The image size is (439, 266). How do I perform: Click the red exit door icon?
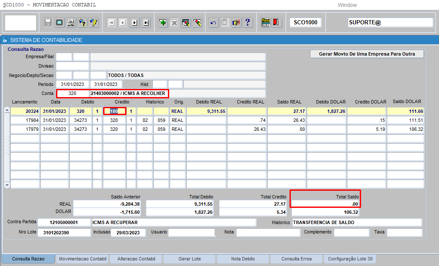tap(276, 22)
